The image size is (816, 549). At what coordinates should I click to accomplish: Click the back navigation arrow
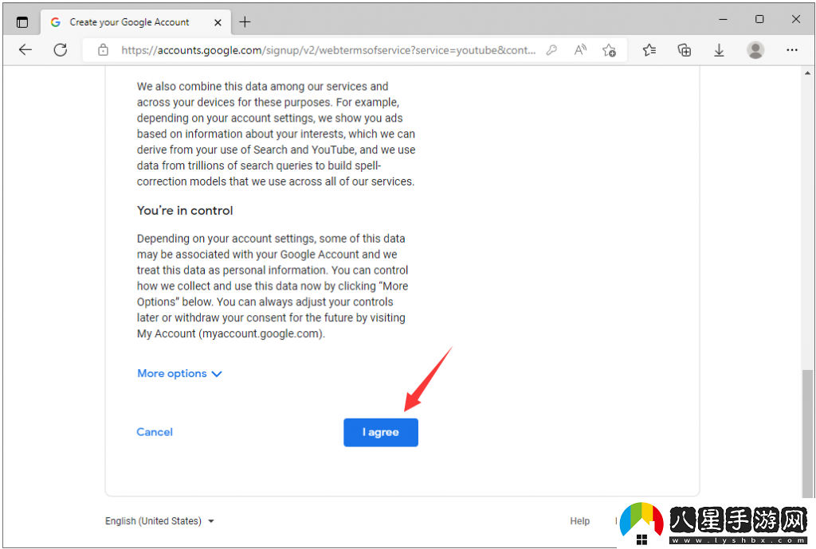coord(25,49)
